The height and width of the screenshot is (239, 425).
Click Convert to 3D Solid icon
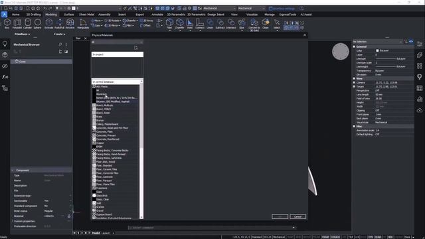coord(254,25)
